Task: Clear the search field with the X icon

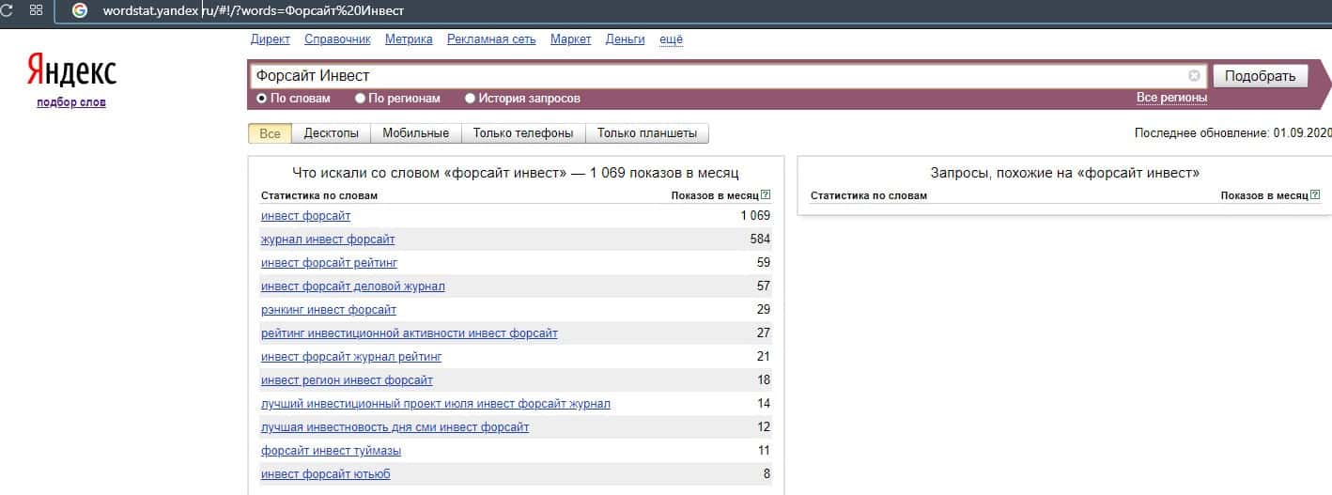Action: coord(1194,75)
